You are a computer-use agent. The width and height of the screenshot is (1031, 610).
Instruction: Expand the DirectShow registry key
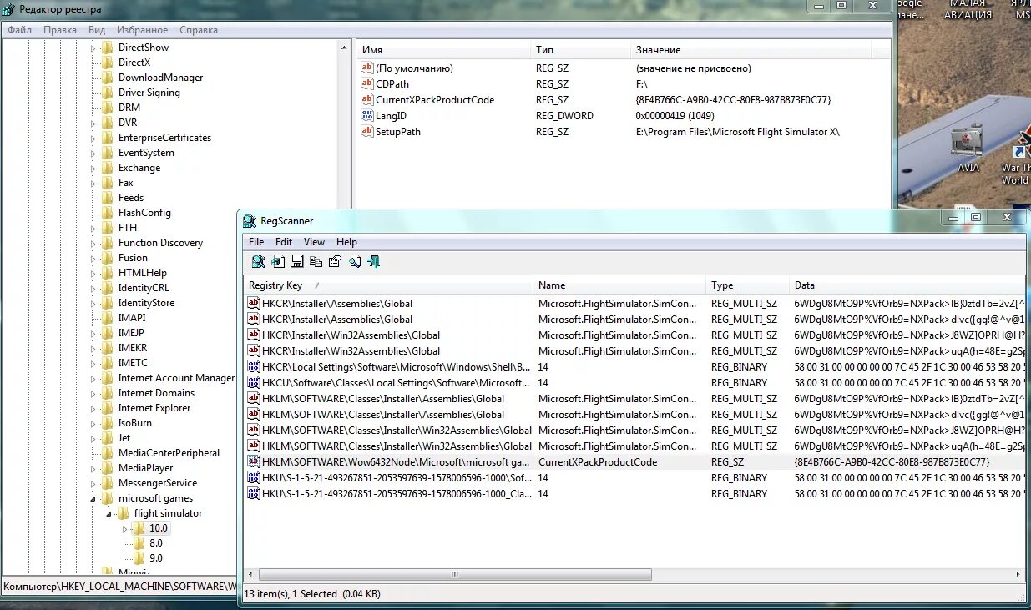click(93, 48)
